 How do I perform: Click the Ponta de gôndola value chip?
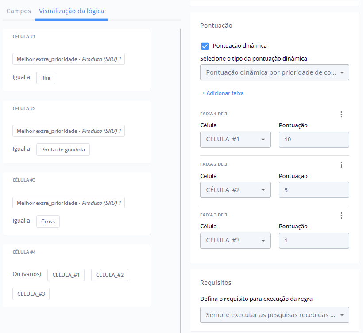[x=63, y=150]
